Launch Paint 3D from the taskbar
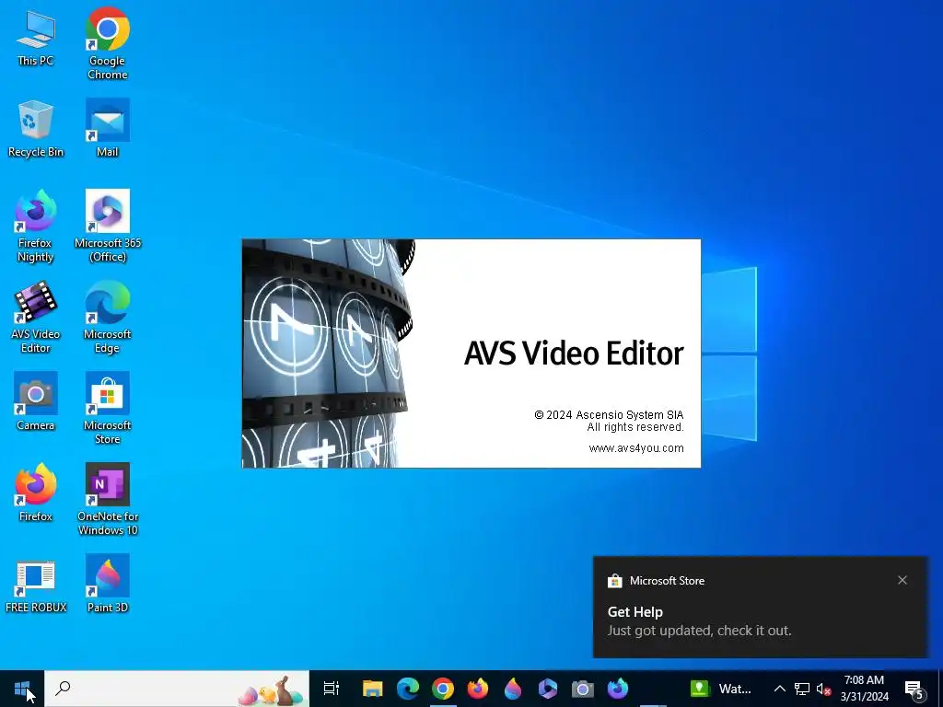943x707 pixels. tap(512, 689)
